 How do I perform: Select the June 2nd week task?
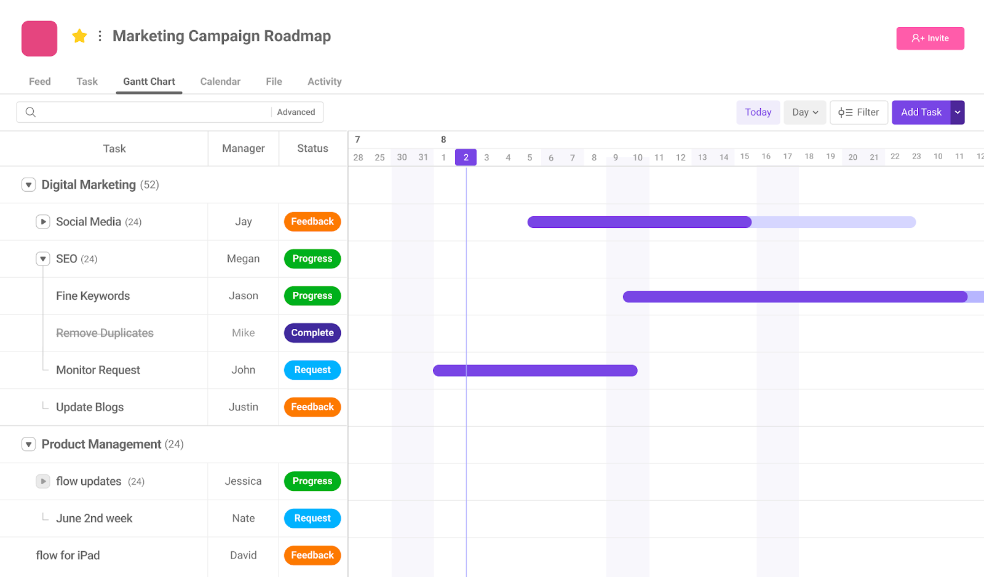tap(94, 518)
